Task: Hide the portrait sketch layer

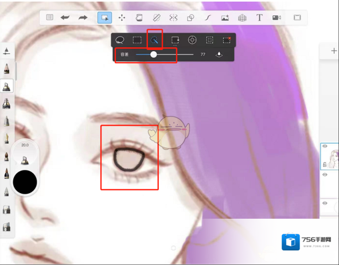Action: pos(325,146)
